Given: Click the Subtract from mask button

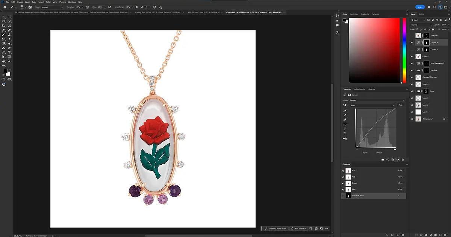Looking at the screenshot, I should click(277, 228).
